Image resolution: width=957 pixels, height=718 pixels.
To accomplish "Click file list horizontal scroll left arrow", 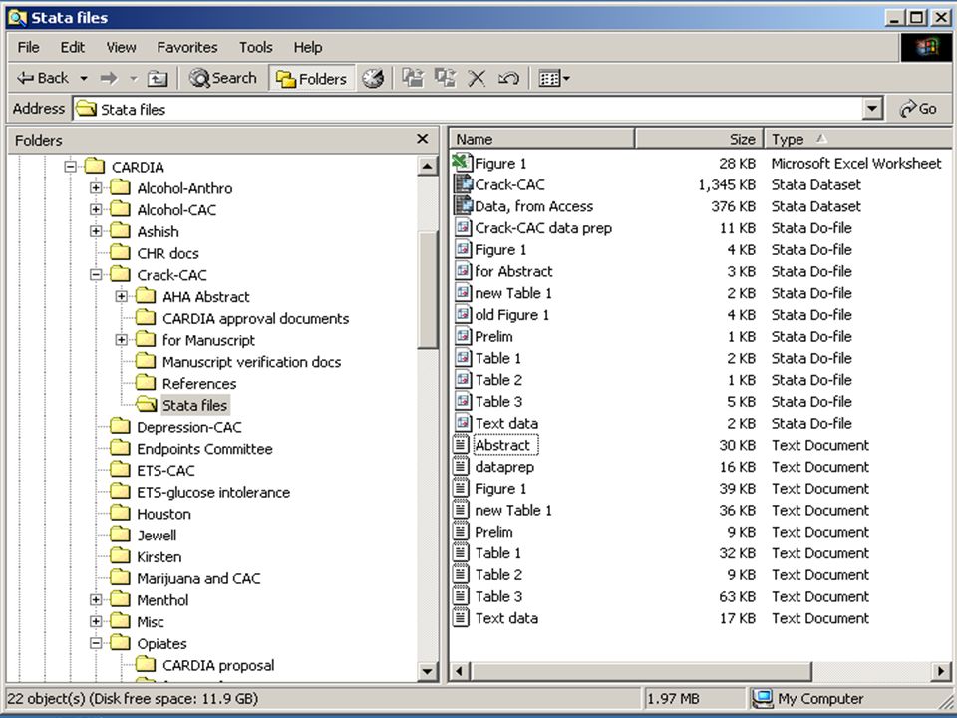I will click(x=459, y=671).
